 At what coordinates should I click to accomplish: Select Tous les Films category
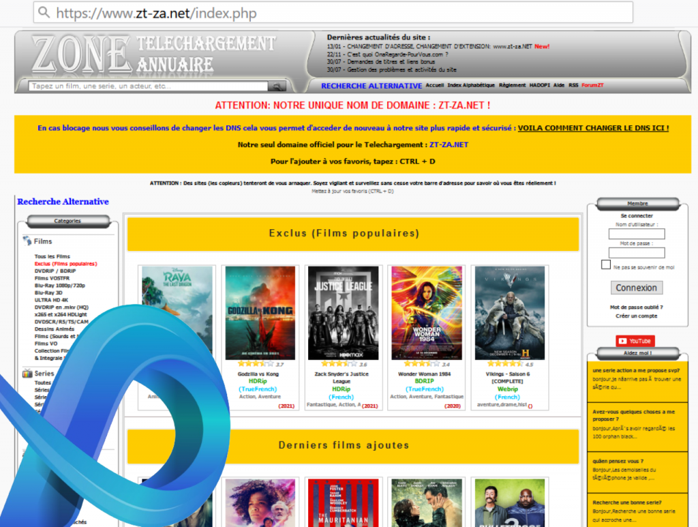(x=52, y=256)
